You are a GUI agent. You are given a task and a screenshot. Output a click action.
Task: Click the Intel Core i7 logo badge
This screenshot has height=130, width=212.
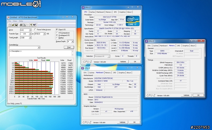(132, 21)
